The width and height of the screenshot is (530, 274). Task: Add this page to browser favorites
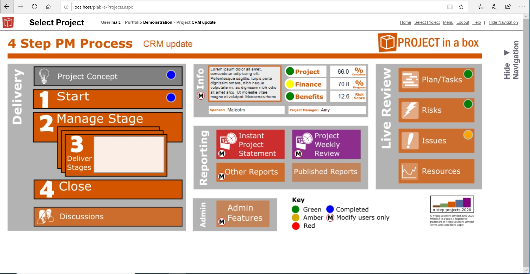[x=461, y=7]
